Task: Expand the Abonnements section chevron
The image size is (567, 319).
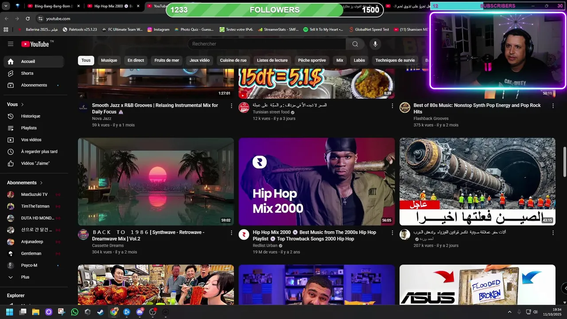Action: 42,183
